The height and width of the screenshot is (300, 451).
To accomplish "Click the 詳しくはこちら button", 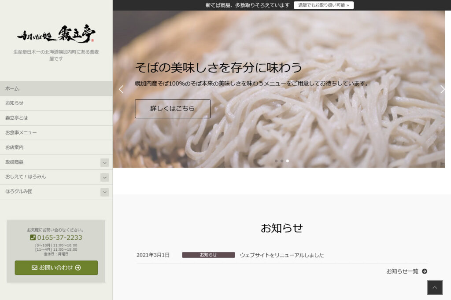I will pos(172,109).
